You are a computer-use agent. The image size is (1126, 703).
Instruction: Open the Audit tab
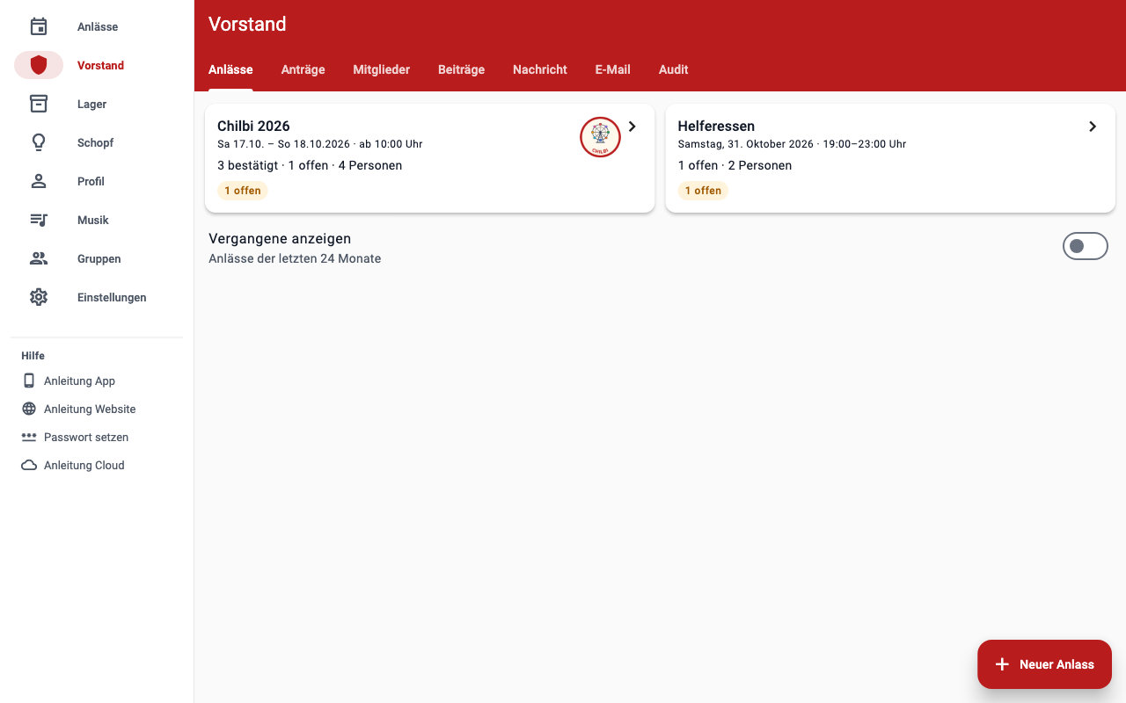pyautogui.click(x=673, y=69)
